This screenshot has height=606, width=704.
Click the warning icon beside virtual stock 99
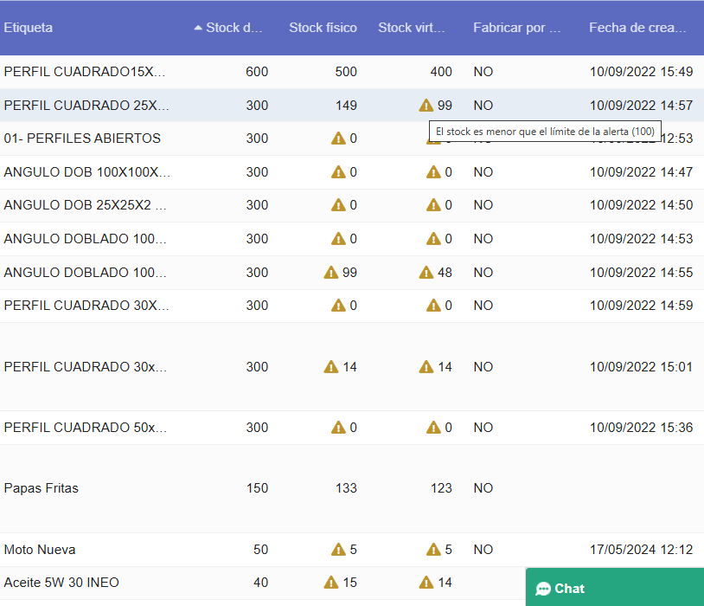[426, 105]
